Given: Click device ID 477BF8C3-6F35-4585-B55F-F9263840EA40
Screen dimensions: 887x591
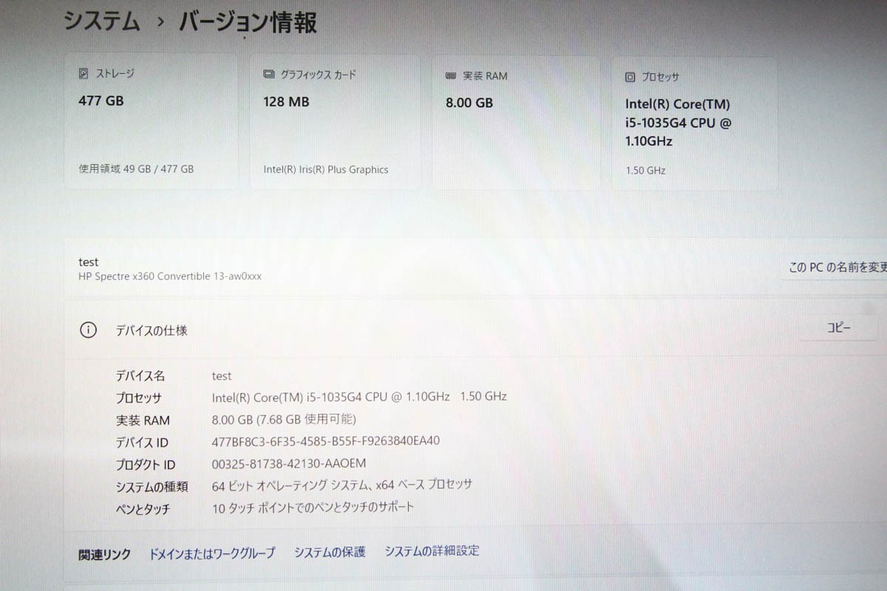Looking at the screenshot, I should click(x=326, y=441).
